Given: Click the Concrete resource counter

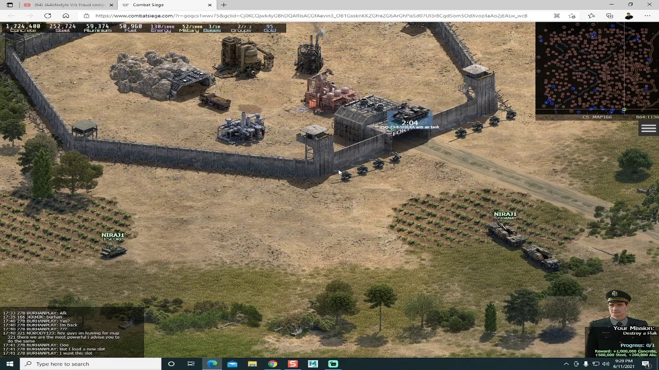Looking at the screenshot, I should click(x=24, y=28).
